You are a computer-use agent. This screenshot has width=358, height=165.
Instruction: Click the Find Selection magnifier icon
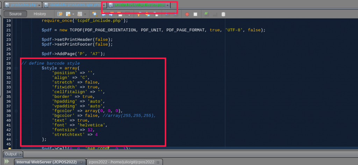[x=94, y=14]
